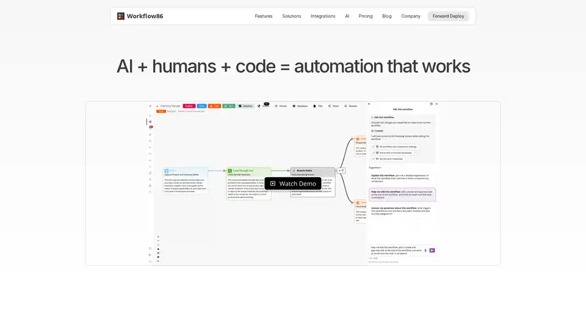Image resolution: width=586 pixels, height=329 pixels.
Task: Open Databases in the demo toolbar
Action: pyautogui.click(x=300, y=106)
